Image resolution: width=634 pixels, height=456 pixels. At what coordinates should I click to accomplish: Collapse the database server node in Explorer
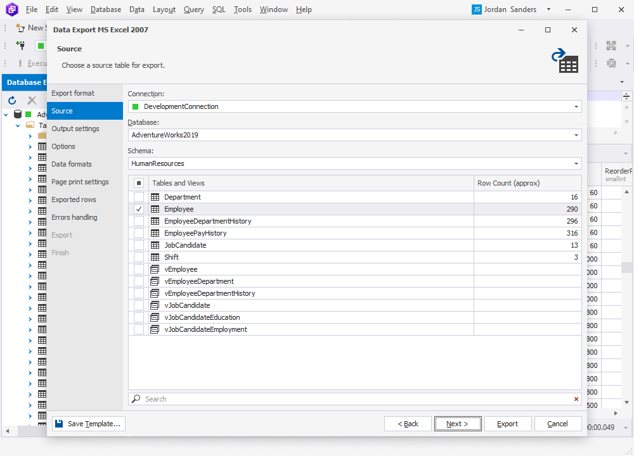[6, 115]
